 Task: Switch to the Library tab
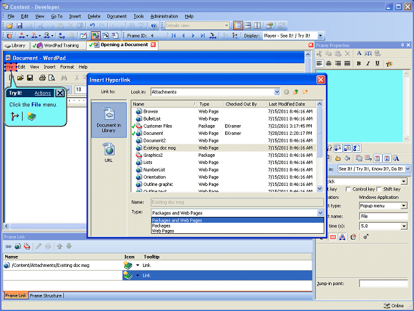click(16, 45)
